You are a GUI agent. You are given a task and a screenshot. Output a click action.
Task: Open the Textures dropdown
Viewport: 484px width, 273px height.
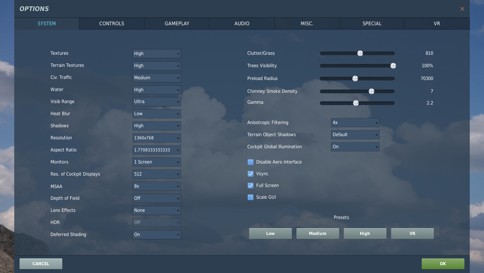click(156, 53)
